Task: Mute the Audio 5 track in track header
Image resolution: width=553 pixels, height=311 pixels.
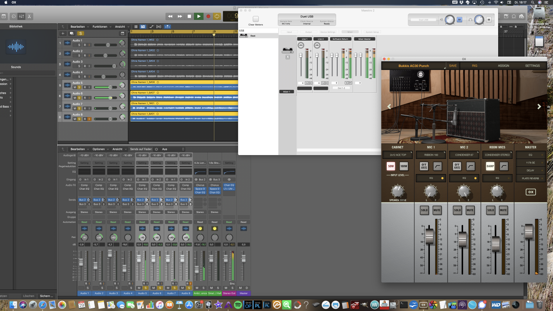Action: point(75,87)
